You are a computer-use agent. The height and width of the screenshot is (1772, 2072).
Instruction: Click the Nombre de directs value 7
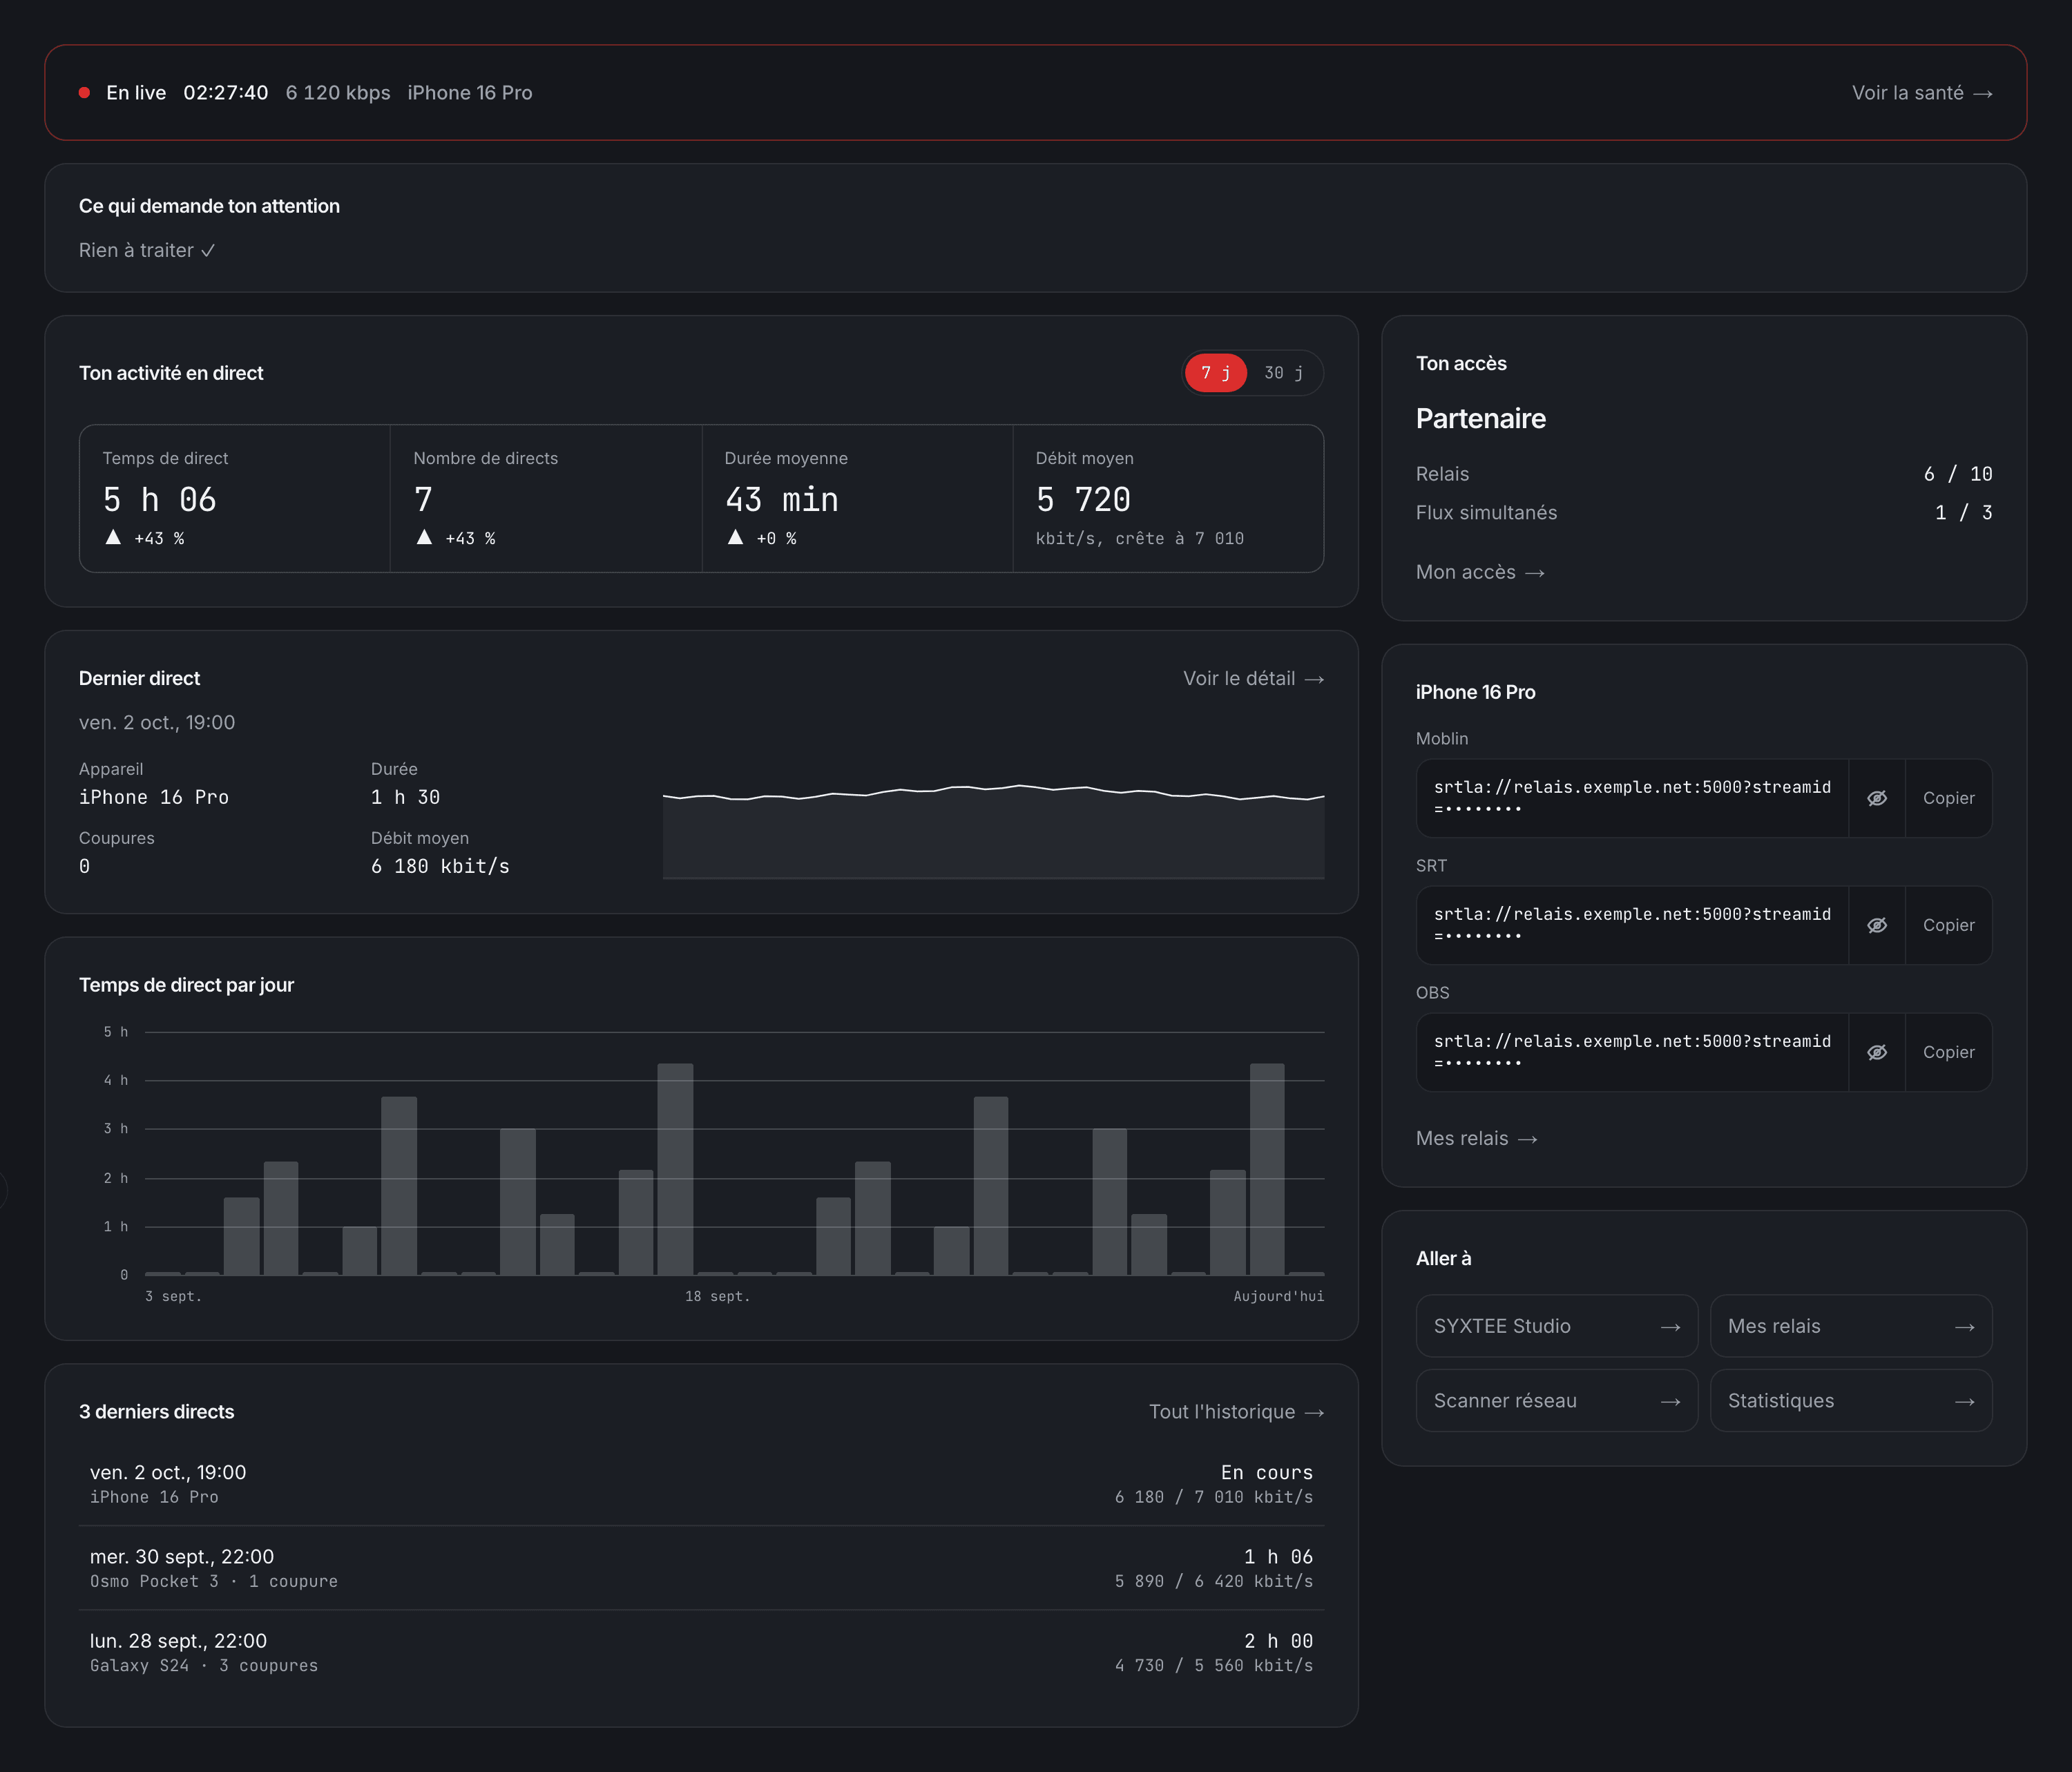pos(423,499)
